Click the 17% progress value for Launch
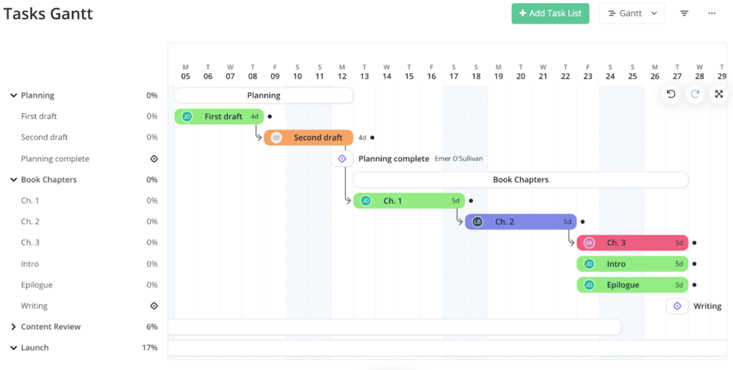This screenshot has width=733, height=370. (x=151, y=348)
